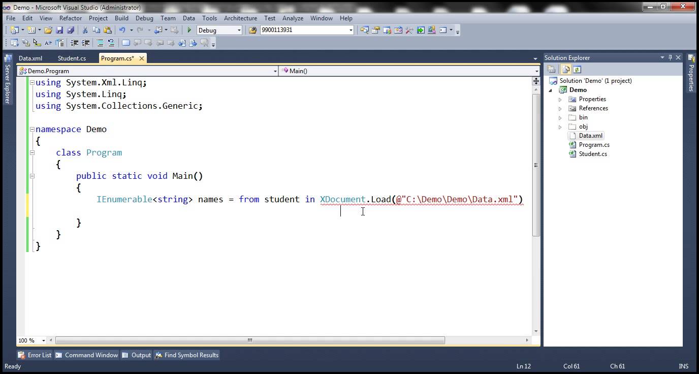Refresh the Solution Explorer view

577,70
